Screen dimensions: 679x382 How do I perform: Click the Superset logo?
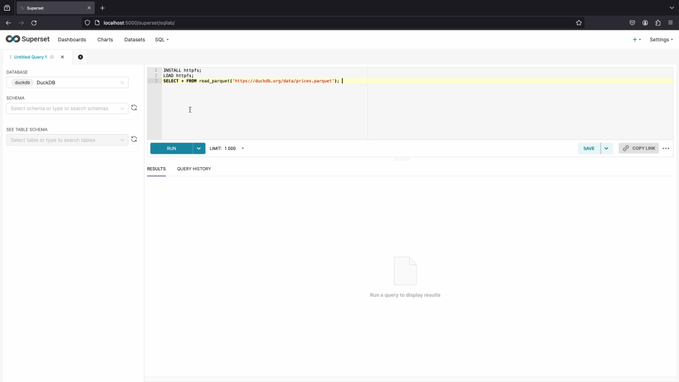(27, 39)
